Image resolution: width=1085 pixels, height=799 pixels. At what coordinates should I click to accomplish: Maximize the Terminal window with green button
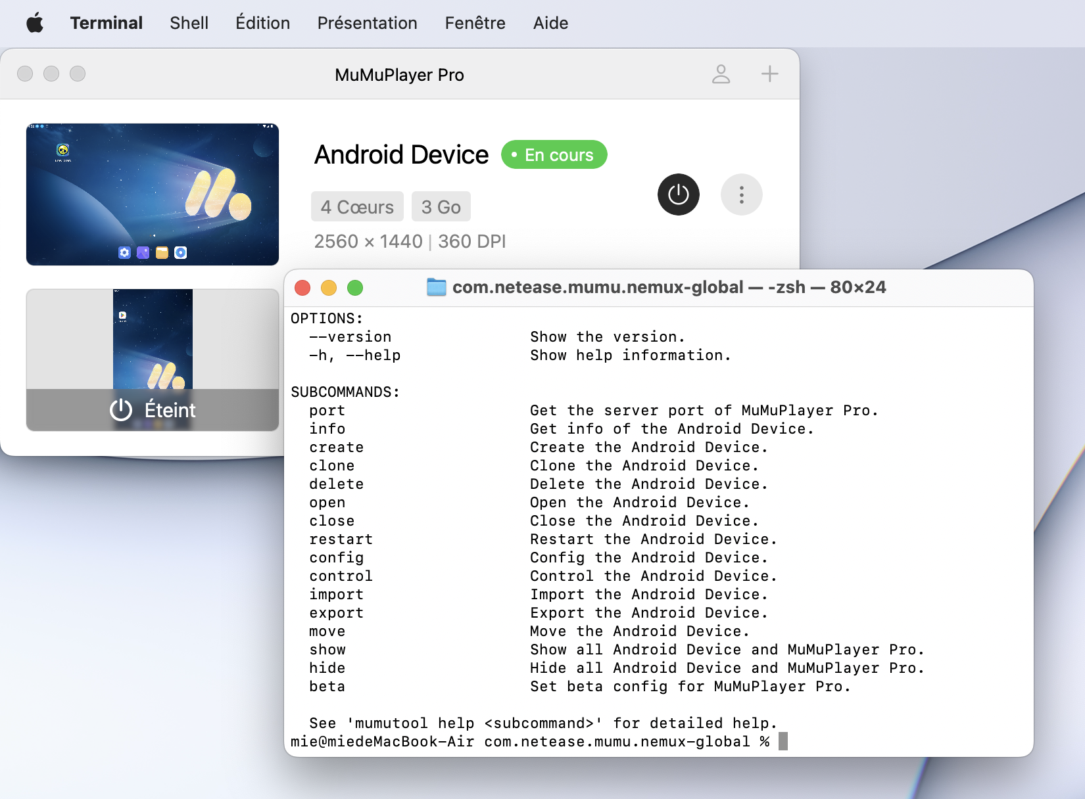point(355,288)
